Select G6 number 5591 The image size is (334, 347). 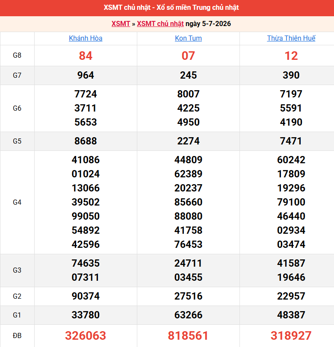(x=291, y=108)
